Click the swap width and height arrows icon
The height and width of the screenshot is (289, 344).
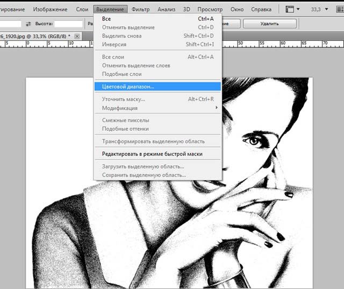(x=28, y=24)
